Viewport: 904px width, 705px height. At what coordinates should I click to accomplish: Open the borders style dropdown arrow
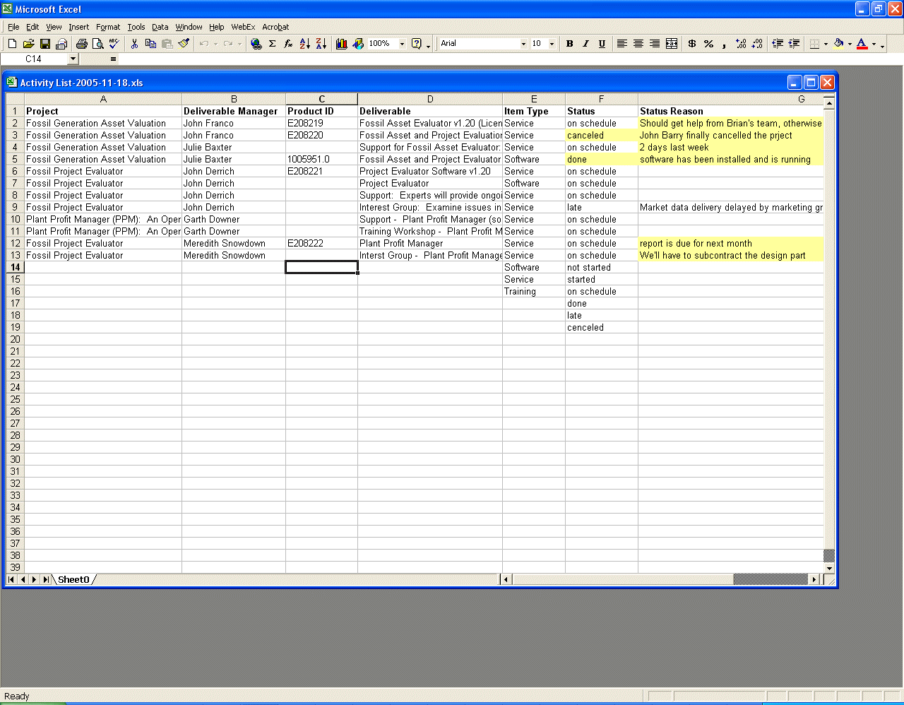click(x=826, y=44)
